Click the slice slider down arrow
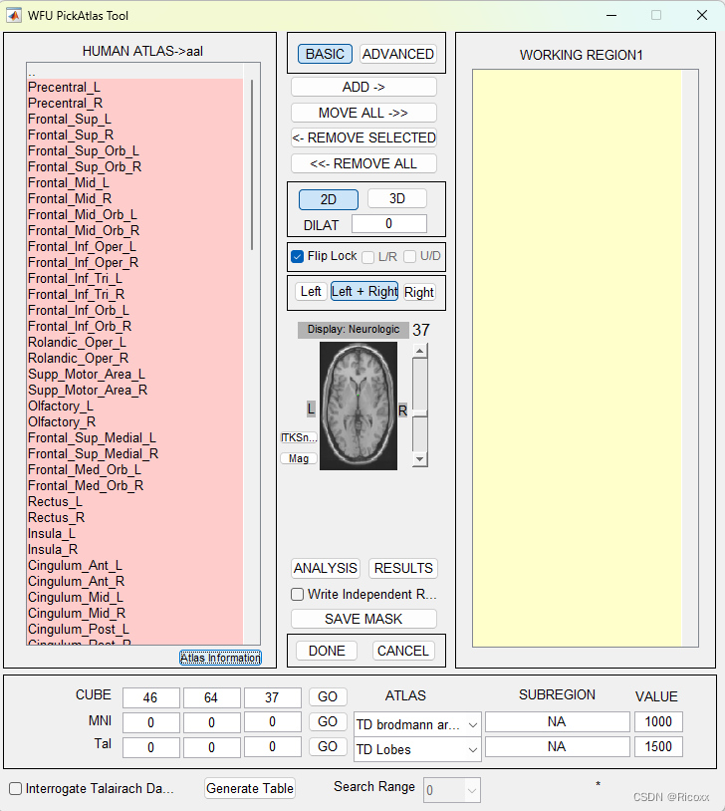725x811 pixels. [420, 459]
